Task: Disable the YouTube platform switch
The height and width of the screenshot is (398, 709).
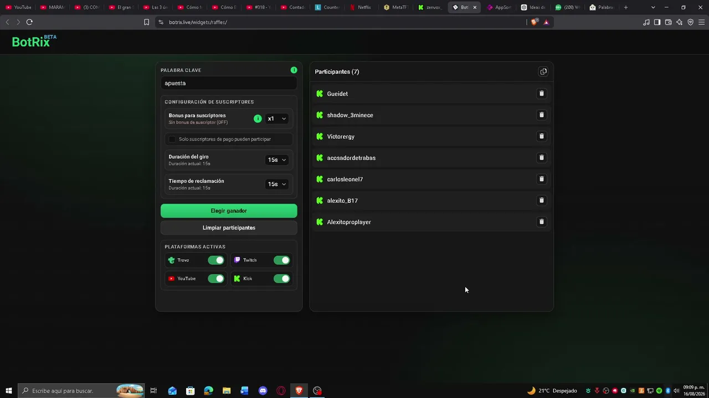Action: [216, 279]
